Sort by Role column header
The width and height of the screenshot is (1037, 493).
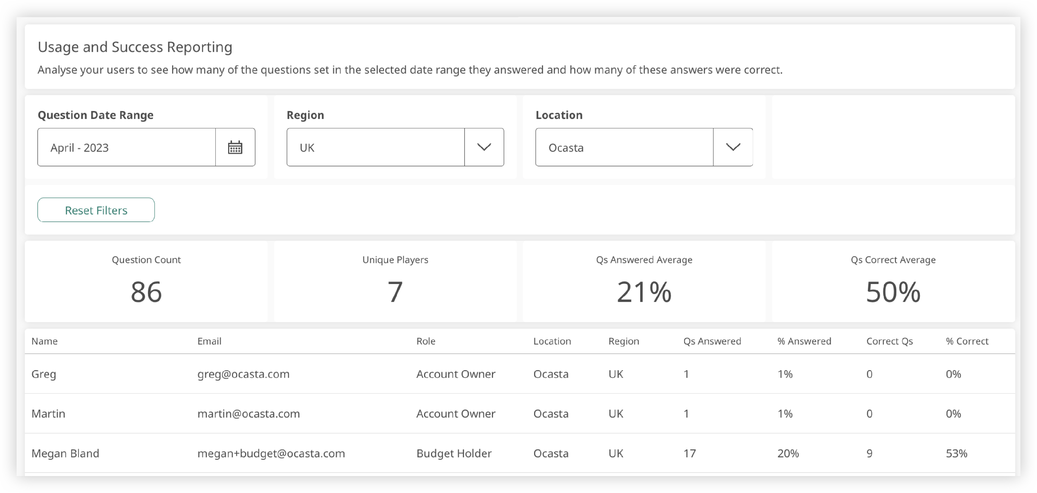[x=426, y=341]
